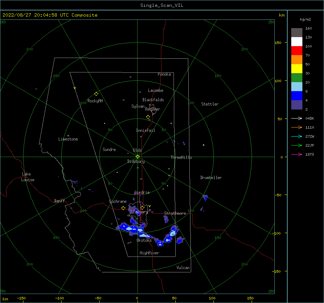Select the white 100-130 color swatch
The width and height of the screenshot is (324, 303).
pyautogui.click(x=297, y=42)
